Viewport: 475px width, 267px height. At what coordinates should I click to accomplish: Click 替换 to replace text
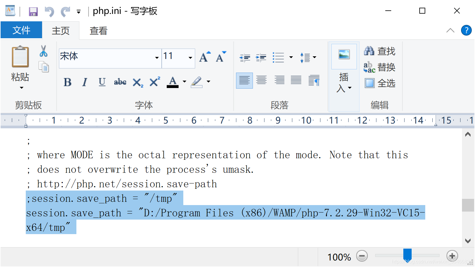tap(380, 67)
